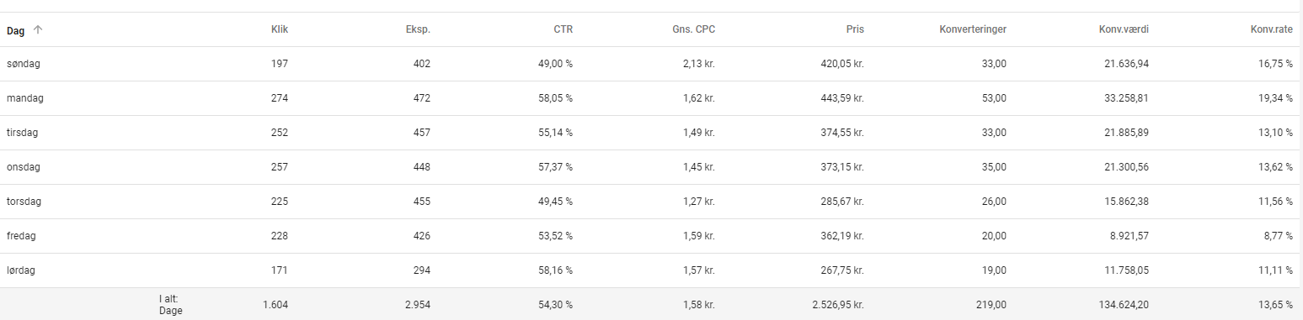
Task: Select the lørdag row label
Action: 21,270
